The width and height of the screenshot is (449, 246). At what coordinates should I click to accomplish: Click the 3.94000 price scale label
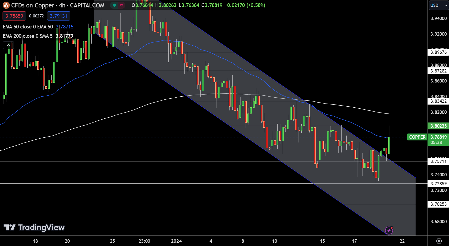pos(439,18)
